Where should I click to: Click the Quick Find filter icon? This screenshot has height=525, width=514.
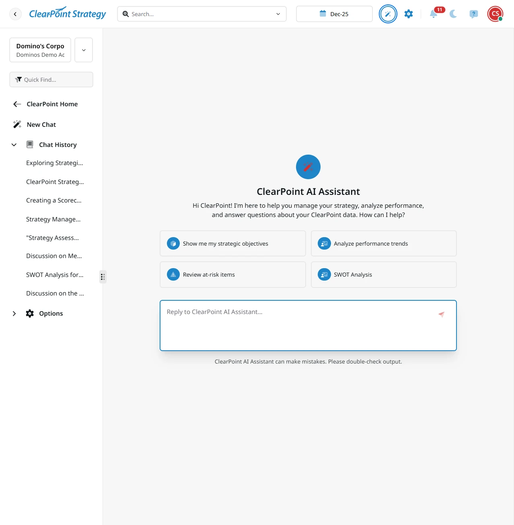tap(19, 80)
